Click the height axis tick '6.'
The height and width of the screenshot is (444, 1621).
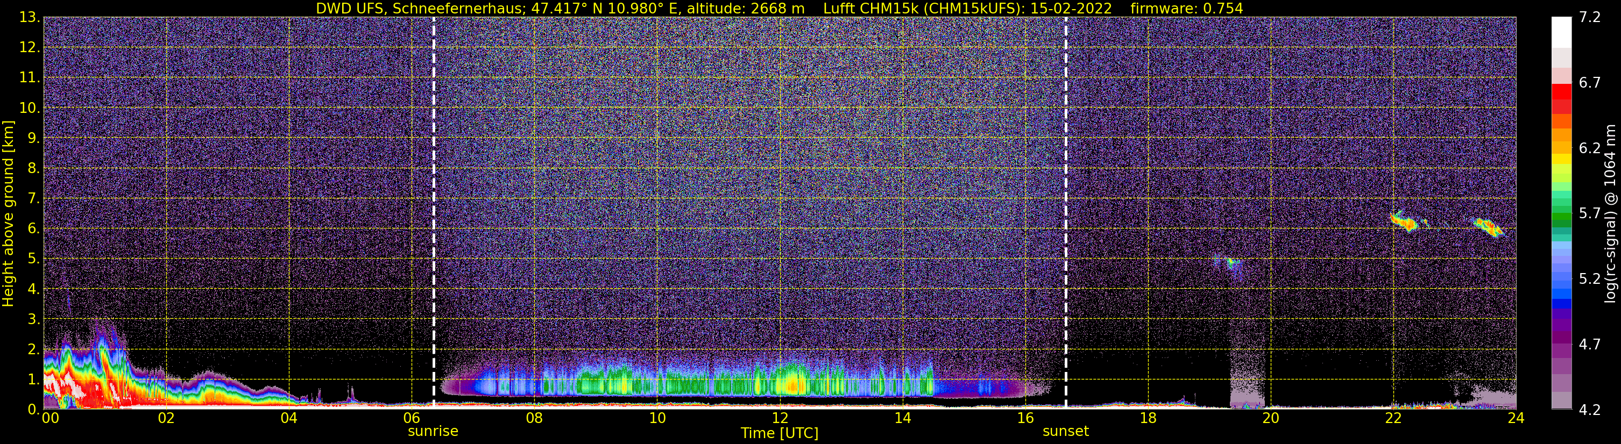pos(33,229)
